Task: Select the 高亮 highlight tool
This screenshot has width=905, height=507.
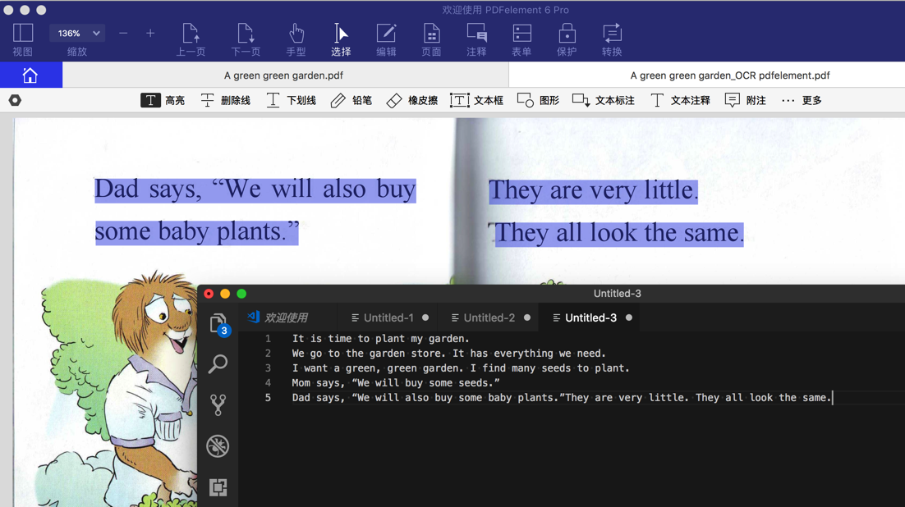Action: point(163,100)
